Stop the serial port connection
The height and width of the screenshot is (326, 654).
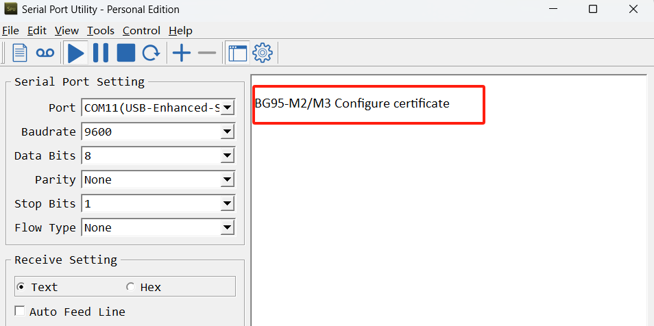pos(126,53)
